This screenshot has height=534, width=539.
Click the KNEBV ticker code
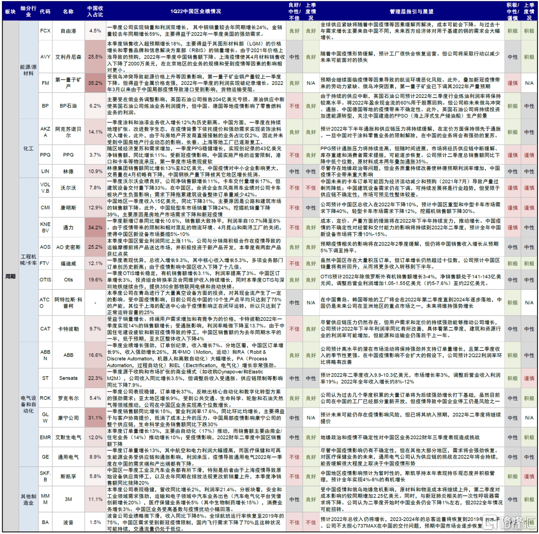coord(45,227)
